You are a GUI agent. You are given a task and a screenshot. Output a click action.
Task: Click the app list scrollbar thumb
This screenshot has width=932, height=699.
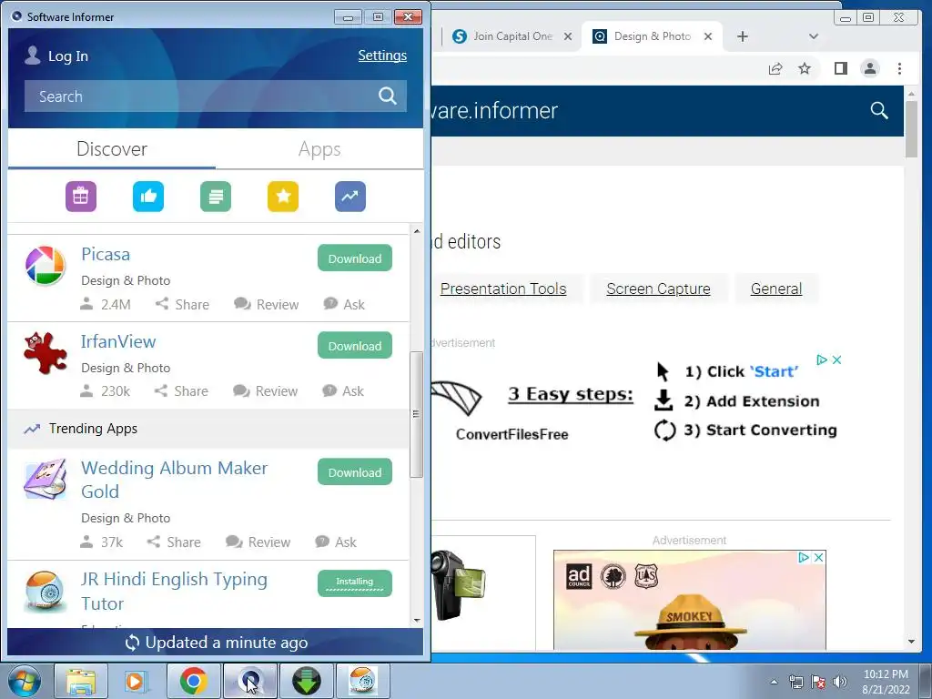point(417,414)
